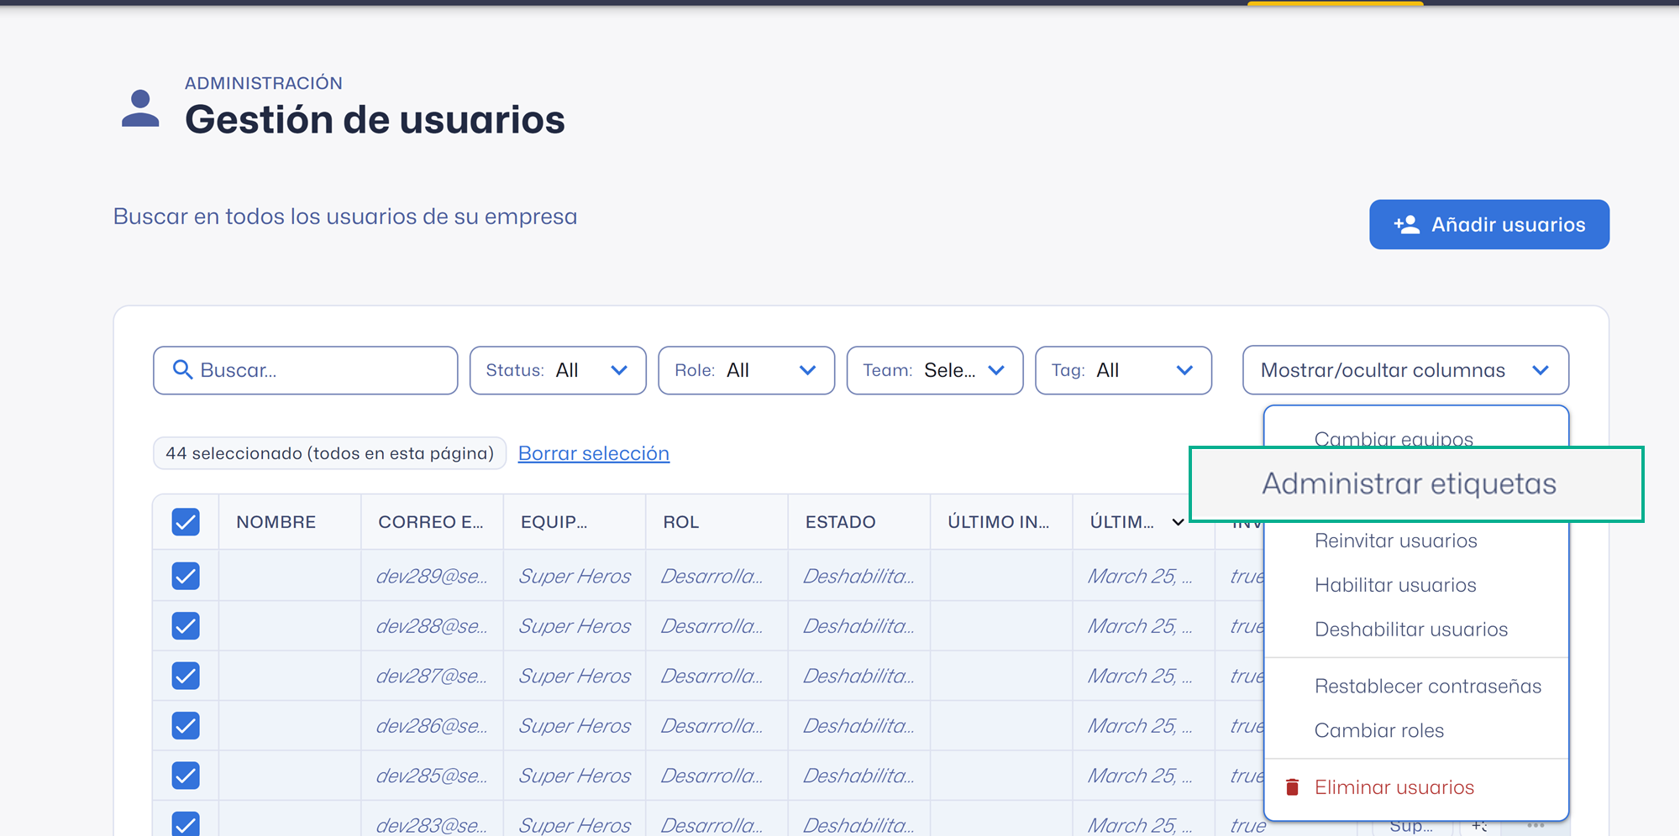Click Super Heros team in dev289 row
The image size is (1680, 836).
click(575, 576)
